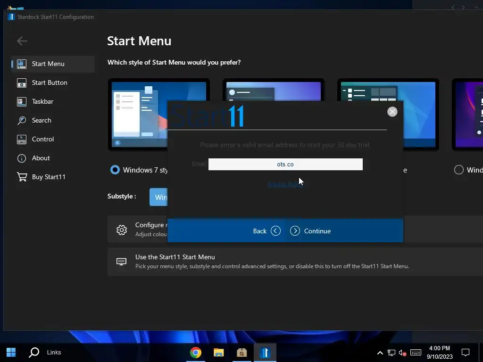Click the Start Button sidebar icon
The height and width of the screenshot is (362, 483).
pos(22,83)
